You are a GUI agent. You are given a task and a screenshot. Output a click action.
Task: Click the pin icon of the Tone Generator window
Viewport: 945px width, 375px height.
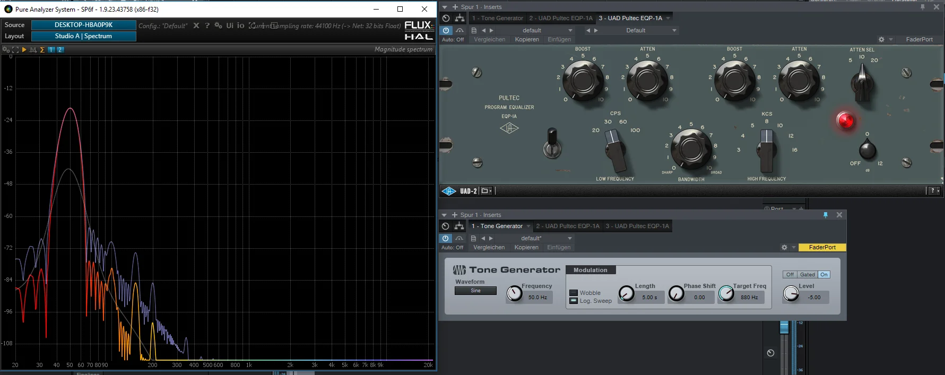point(825,215)
